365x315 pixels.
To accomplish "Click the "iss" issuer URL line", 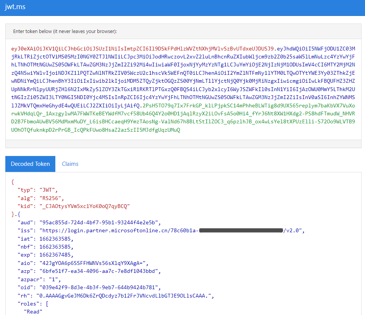I will [x=161, y=231].
